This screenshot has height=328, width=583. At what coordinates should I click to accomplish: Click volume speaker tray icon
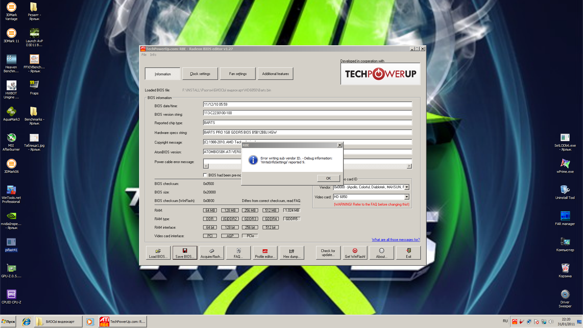[551, 322]
